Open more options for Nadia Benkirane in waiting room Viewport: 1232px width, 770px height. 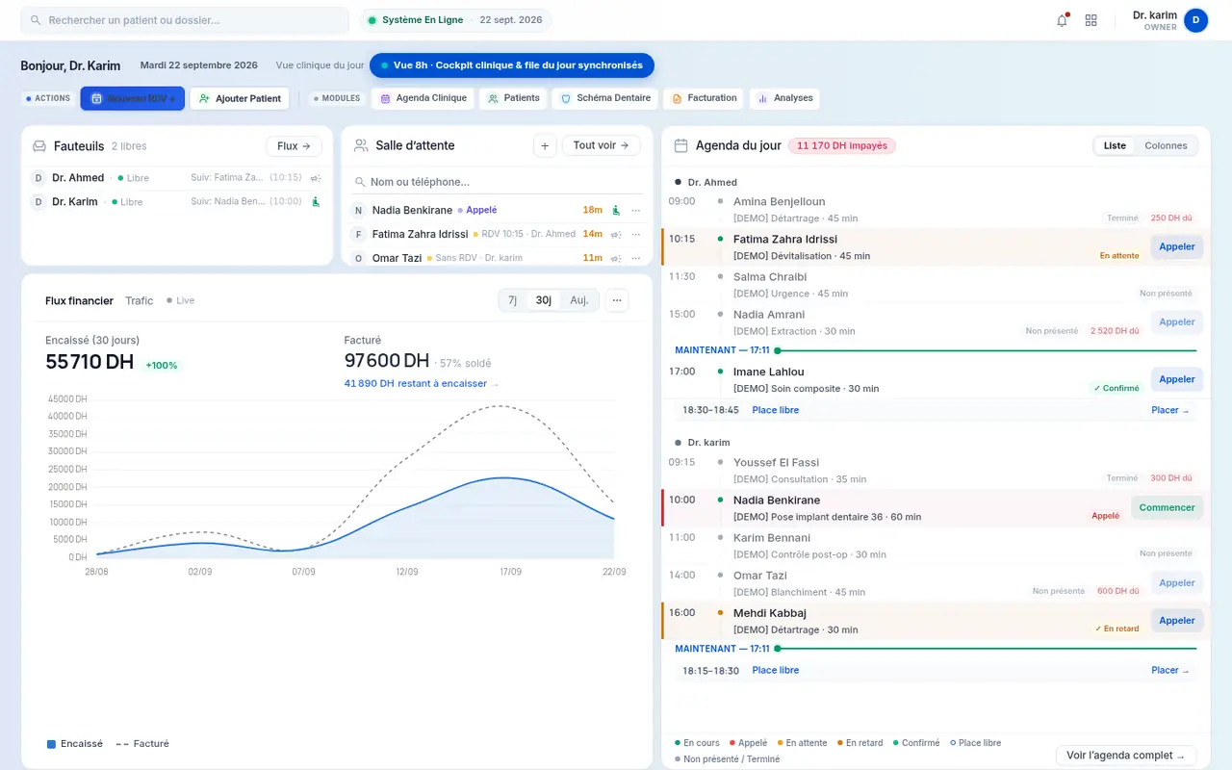(x=635, y=210)
